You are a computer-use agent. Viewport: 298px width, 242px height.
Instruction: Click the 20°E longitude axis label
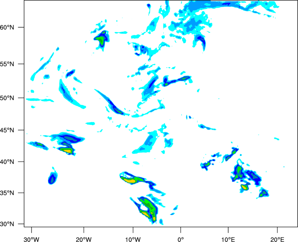277,239
